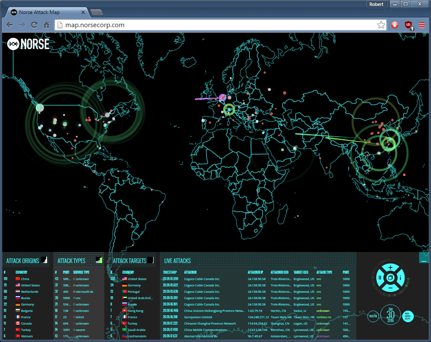Open the info (i) control
Image resolution: width=431 pixels, height=342 pixels.
pyautogui.click(x=400, y=278)
